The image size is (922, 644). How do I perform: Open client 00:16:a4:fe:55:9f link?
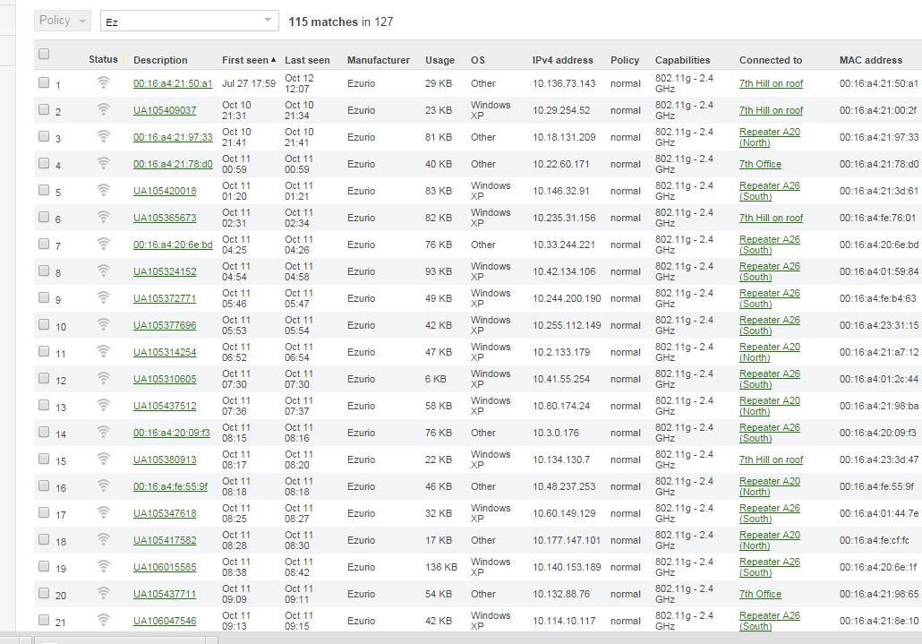pos(170,486)
